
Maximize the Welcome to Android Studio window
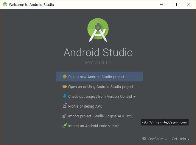click(175, 4)
